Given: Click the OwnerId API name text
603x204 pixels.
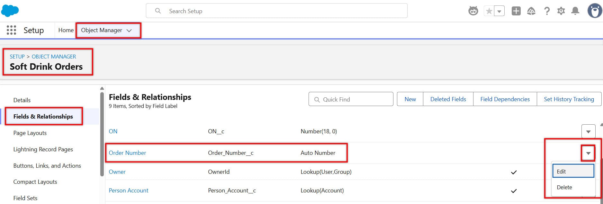Looking at the screenshot, I should point(219,172).
